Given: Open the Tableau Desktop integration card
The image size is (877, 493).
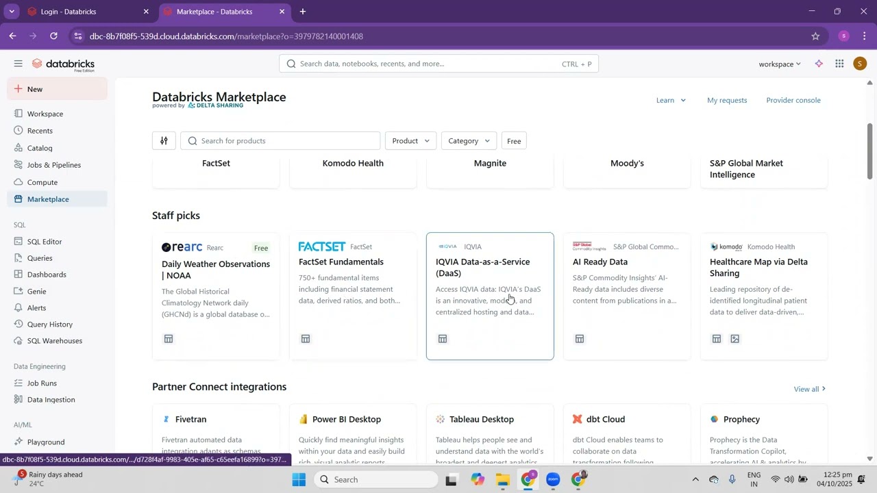Looking at the screenshot, I should point(490,433).
